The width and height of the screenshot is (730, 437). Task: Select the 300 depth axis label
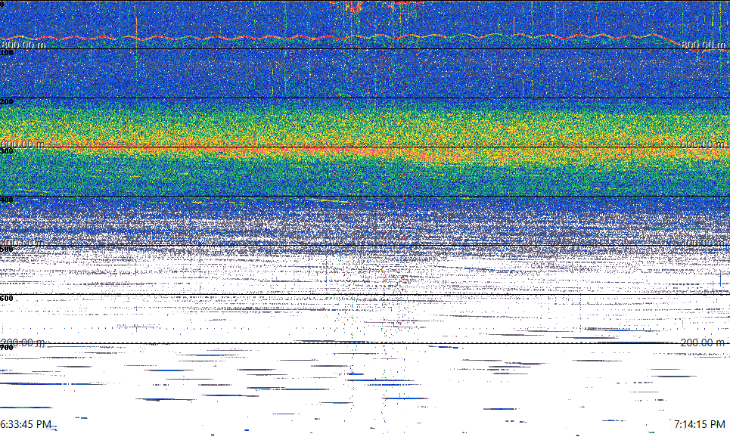[x=7, y=151]
